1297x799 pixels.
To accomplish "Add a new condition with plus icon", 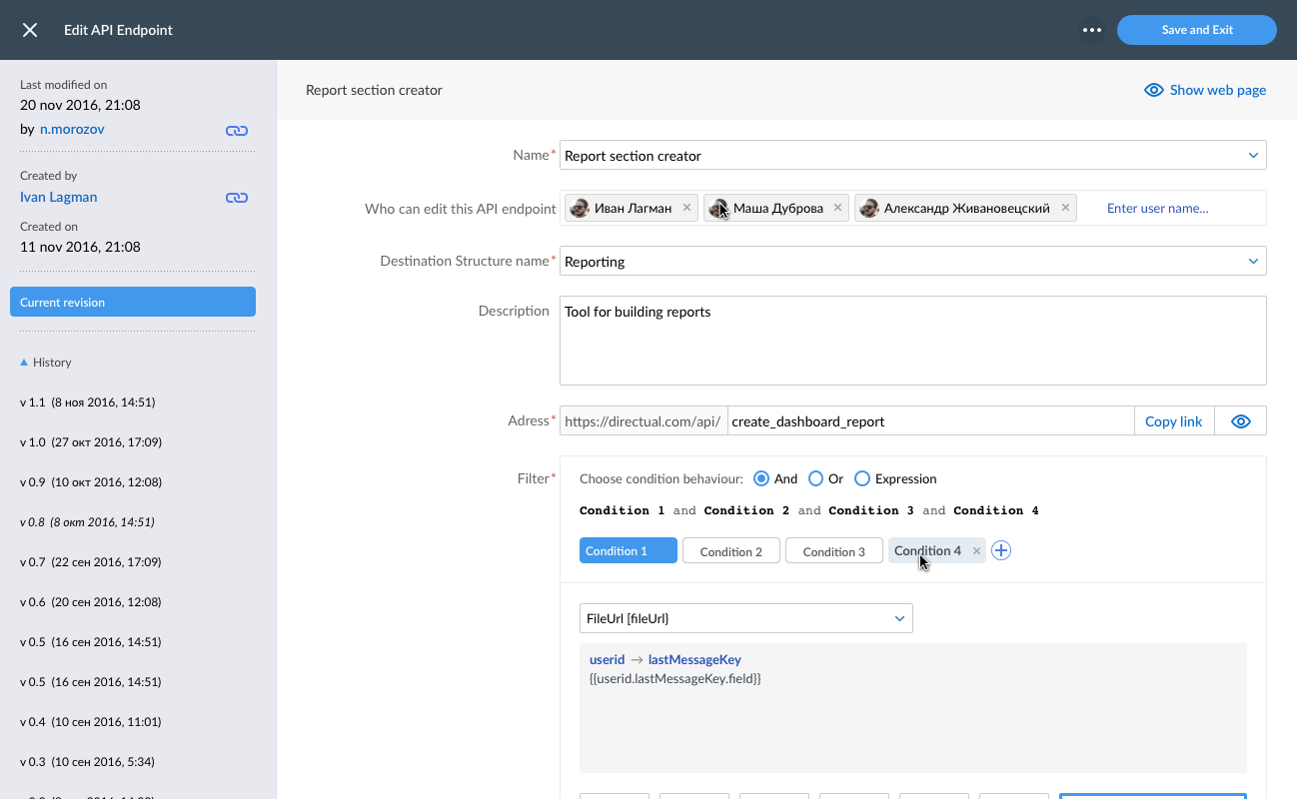I will 1001,550.
